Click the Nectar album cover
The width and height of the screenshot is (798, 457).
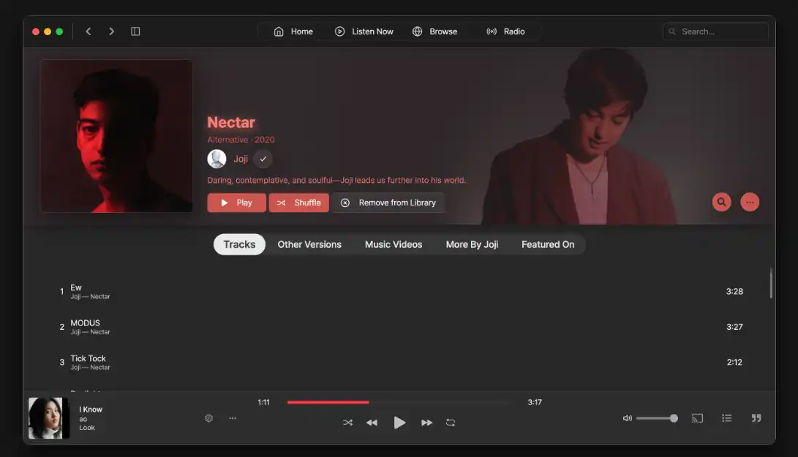(x=116, y=136)
